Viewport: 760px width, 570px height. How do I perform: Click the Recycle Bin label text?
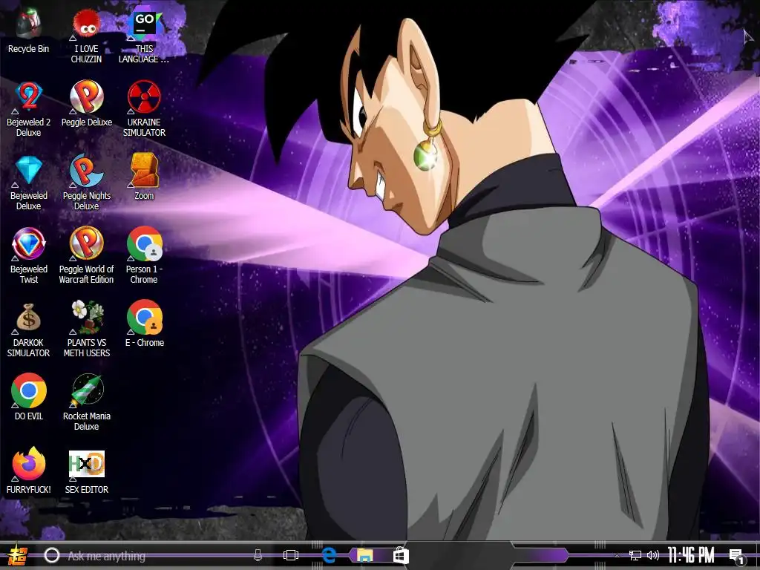pyautogui.click(x=29, y=49)
